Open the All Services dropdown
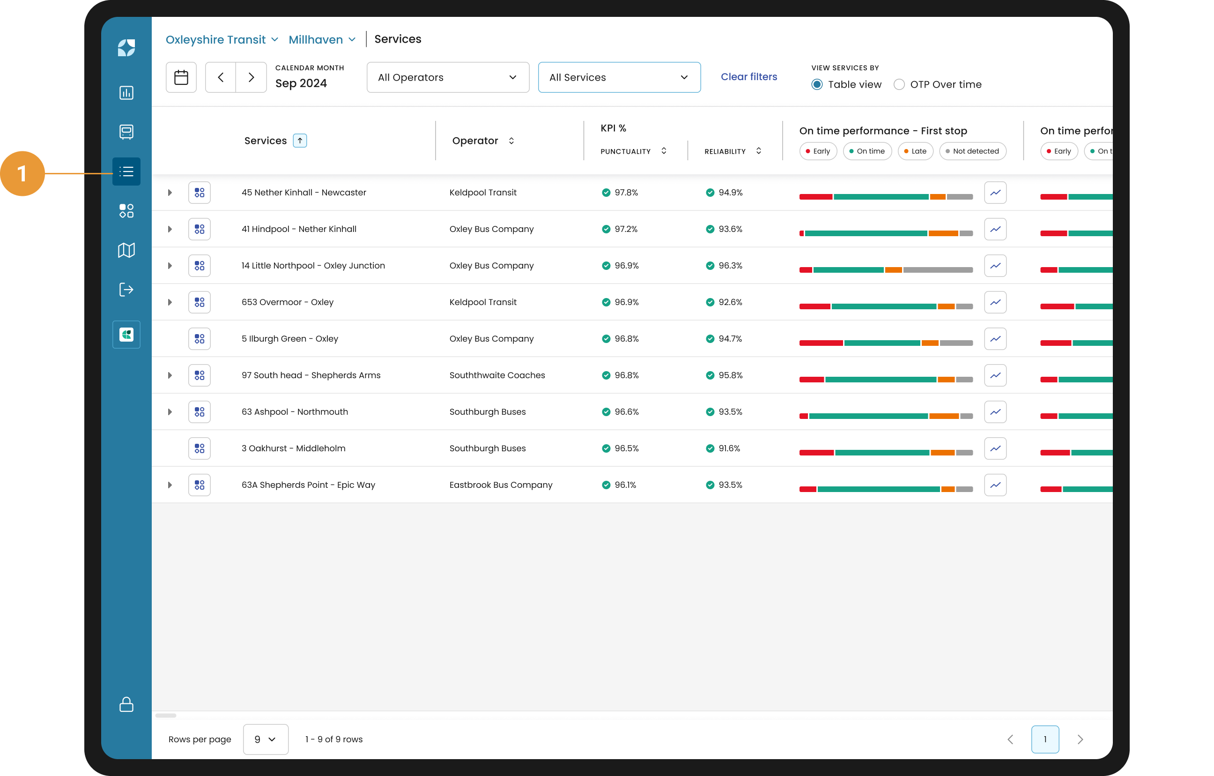Screen dimensions: 1214x776 pyautogui.click(x=619, y=77)
